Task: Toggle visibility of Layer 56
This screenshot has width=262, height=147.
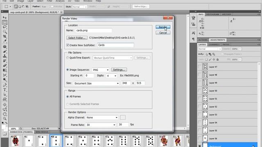Action: click(200, 138)
